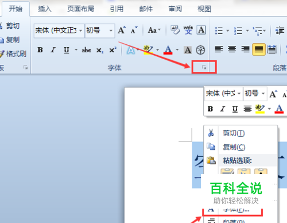Click the text effects glowing A icon
Image resolution: width=287 pixels, height=223 pixels.
click(131, 50)
